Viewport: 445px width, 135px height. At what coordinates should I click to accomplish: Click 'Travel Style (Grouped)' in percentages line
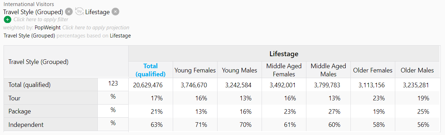pos(29,36)
